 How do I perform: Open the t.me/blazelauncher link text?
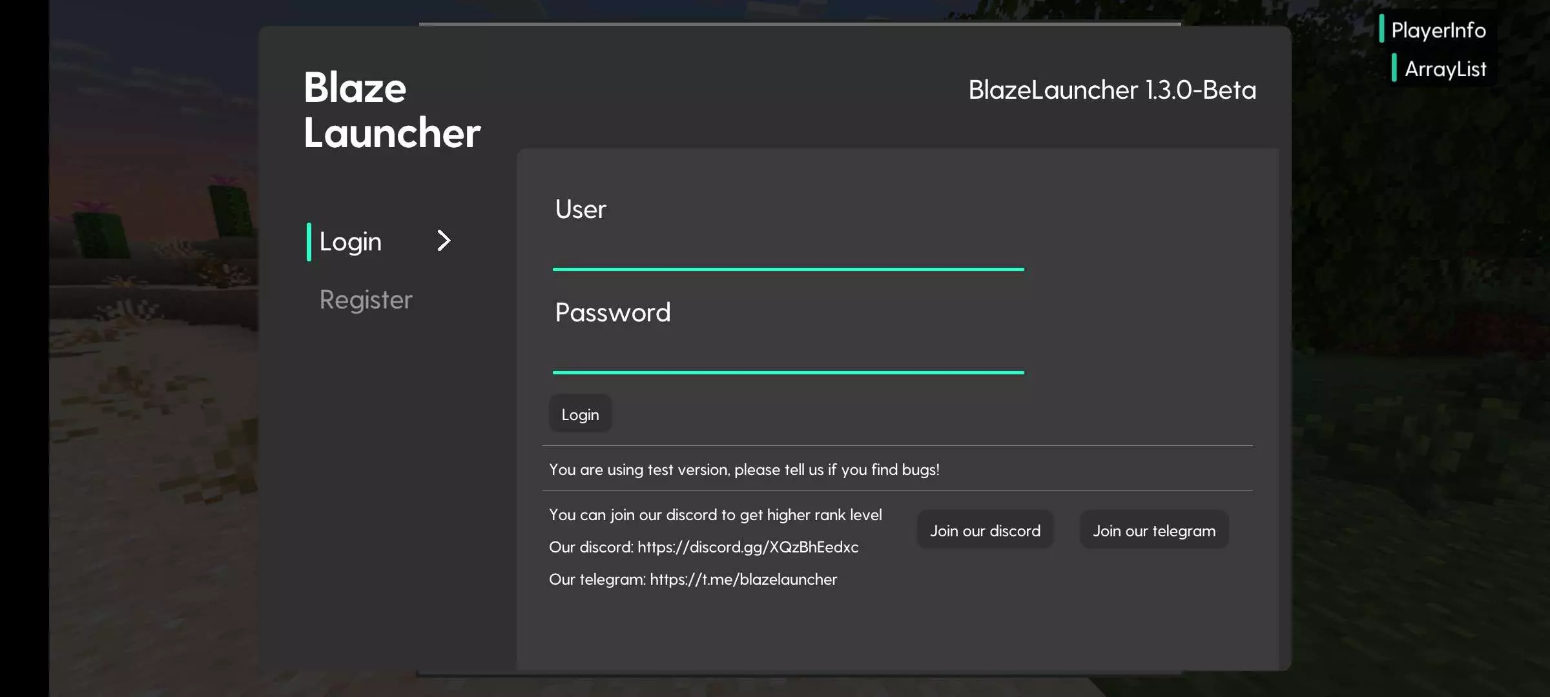[743, 580]
